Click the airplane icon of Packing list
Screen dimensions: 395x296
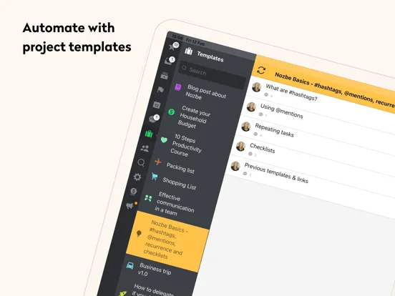(158, 162)
